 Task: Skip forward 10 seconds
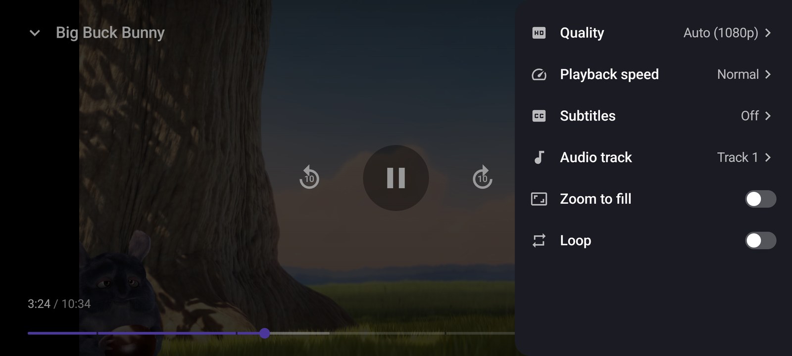483,177
